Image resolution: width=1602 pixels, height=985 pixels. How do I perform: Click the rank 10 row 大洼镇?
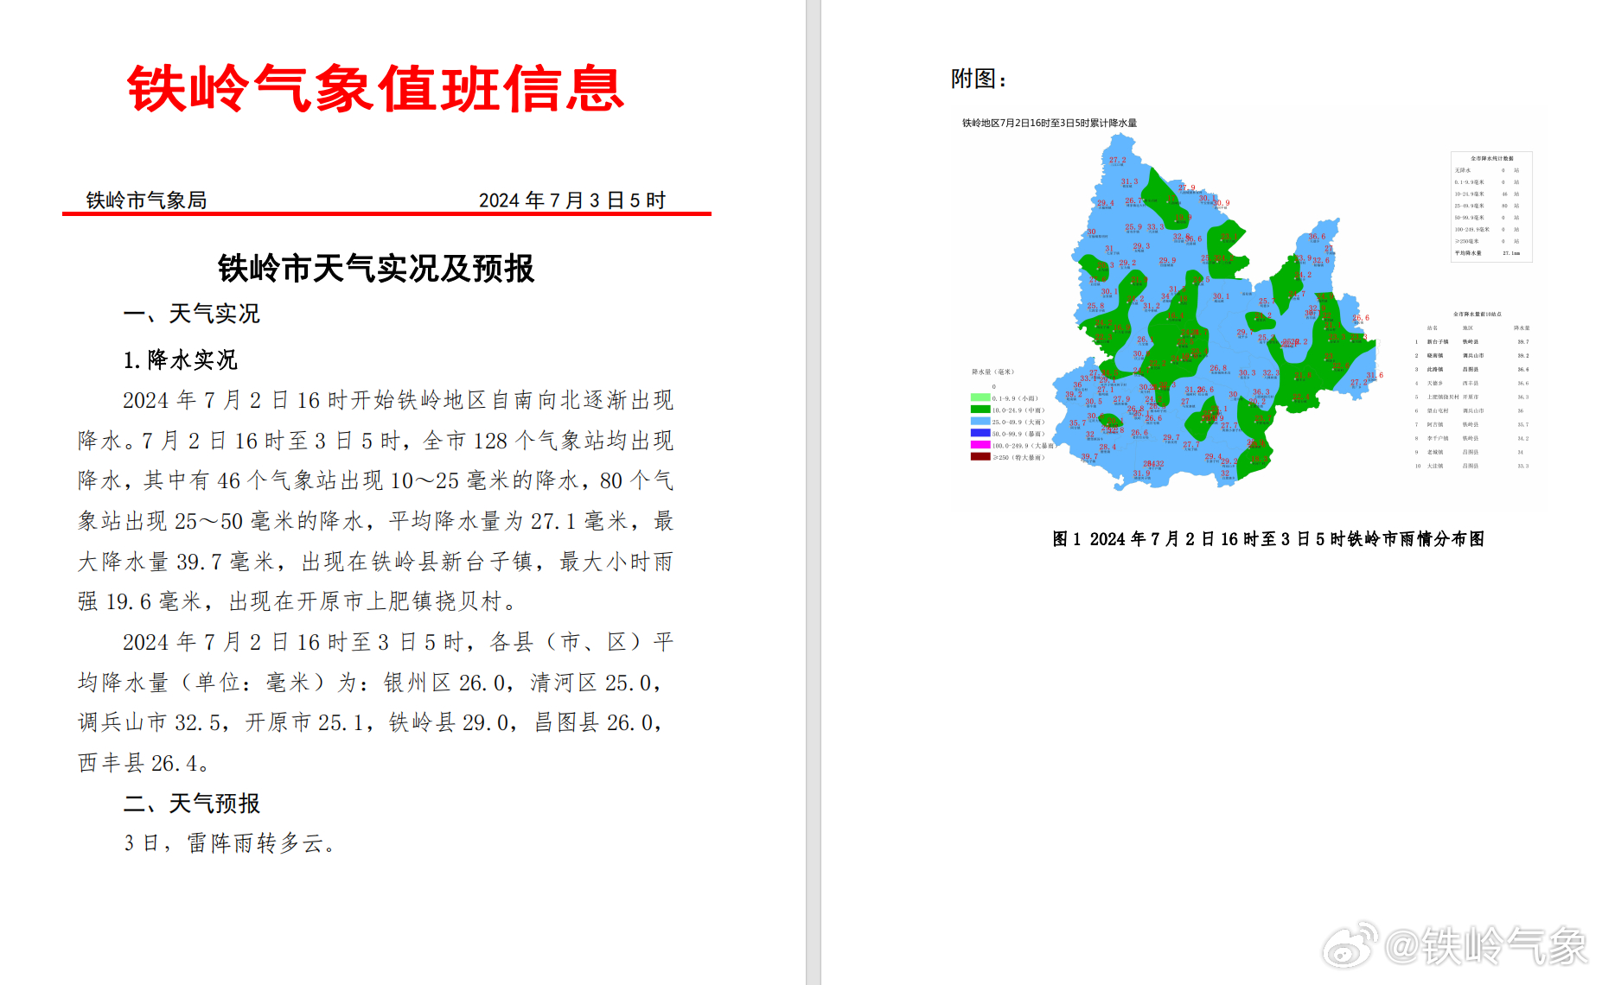tap(1471, 466)
